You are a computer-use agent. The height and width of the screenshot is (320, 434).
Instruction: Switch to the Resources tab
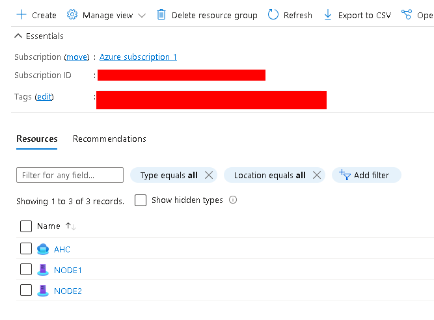point(37,139)
